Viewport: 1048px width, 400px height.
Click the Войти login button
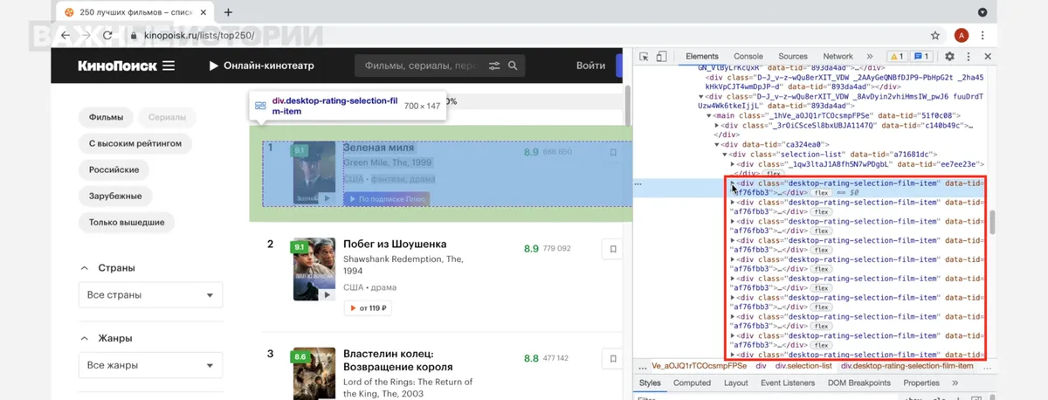591,66
